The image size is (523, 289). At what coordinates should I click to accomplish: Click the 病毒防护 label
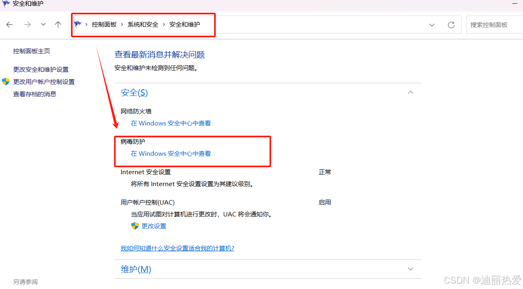click(133, 141)
